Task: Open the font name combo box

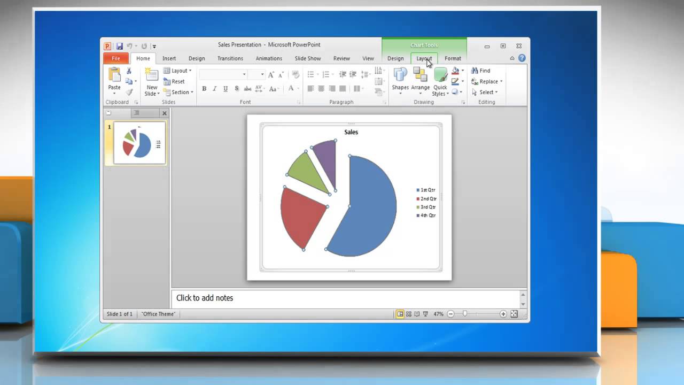Action: click(223, 74)
